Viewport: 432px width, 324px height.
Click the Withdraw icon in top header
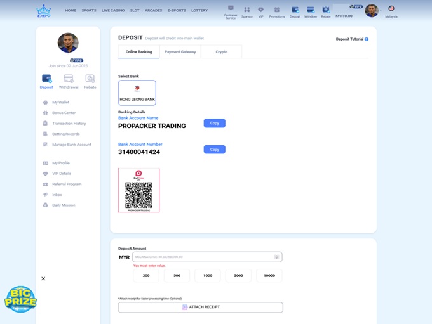[311, 10]
